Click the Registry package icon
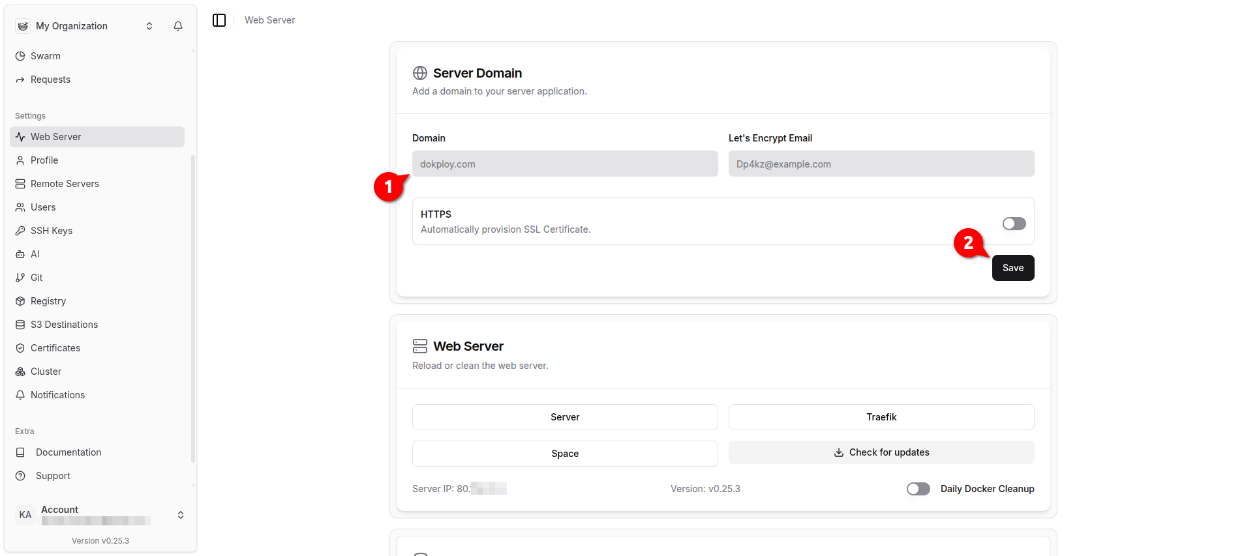Viewport: 1244px width, 556px height. tap(20, 301)
